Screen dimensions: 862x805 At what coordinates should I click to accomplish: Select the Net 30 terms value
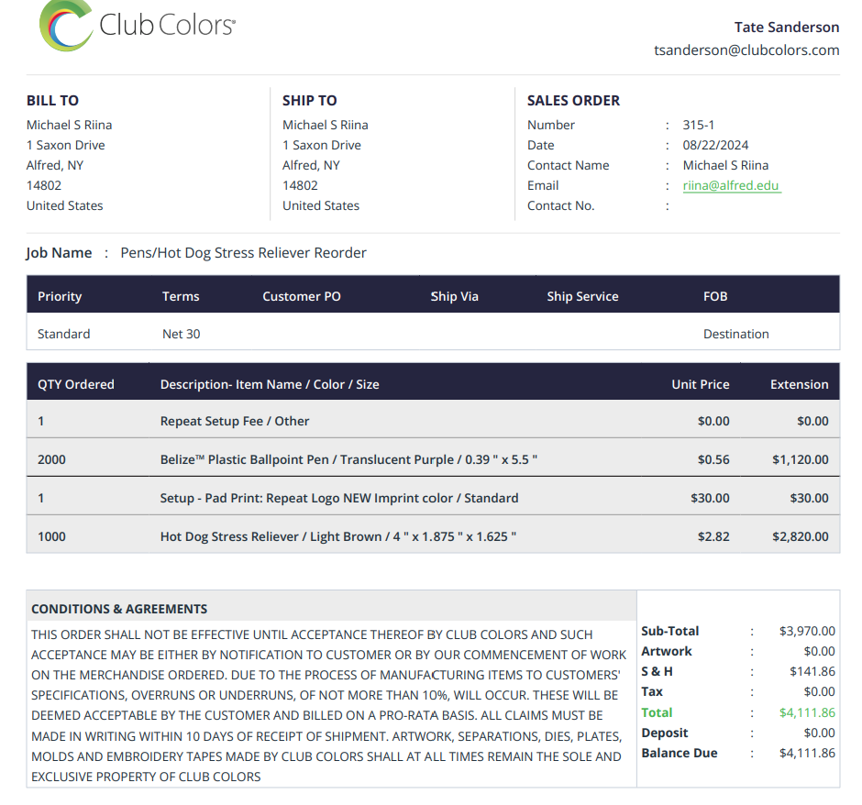[x=181, y=334]
